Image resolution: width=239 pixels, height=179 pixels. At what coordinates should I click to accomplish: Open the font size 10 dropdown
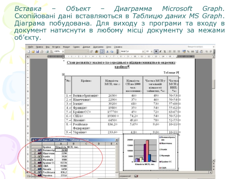pyautogui.click(x=151, y=52)
